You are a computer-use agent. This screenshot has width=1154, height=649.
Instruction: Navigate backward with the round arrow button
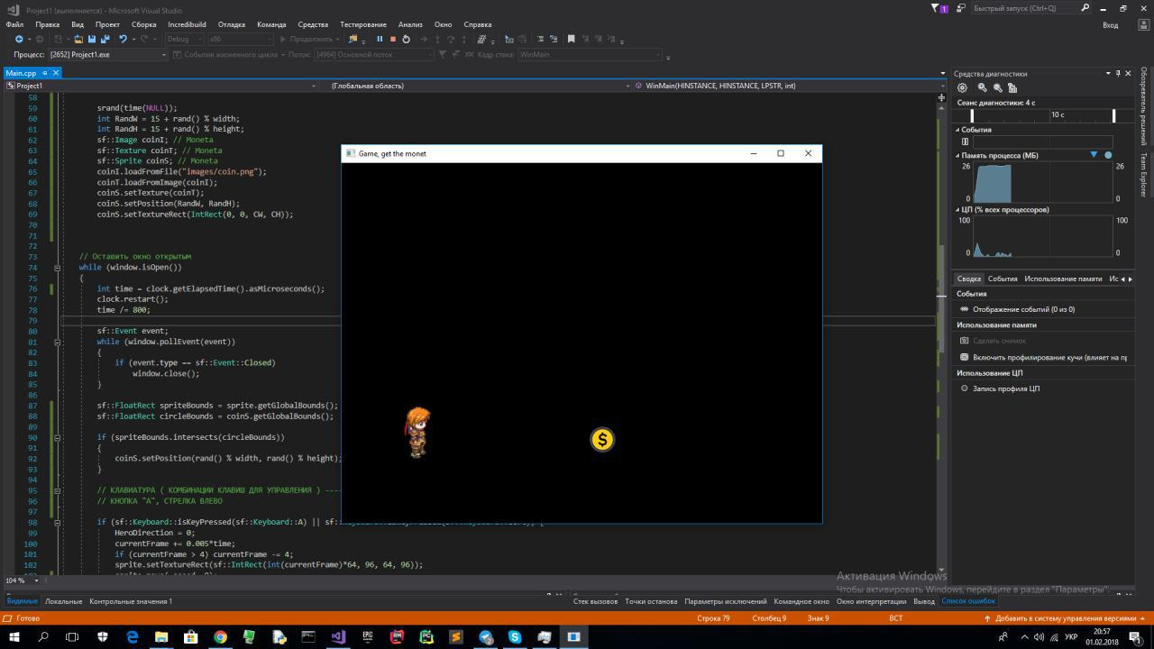click(x=18, y=39)
